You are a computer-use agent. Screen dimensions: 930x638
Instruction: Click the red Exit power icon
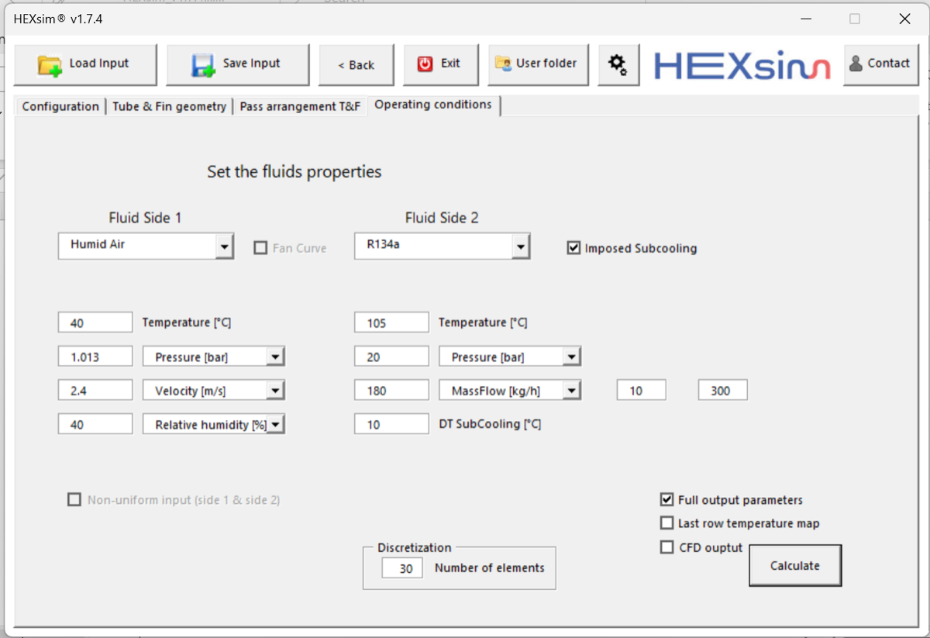pos(425,64)
